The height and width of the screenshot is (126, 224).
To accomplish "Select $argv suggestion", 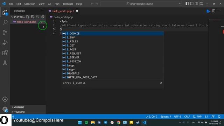I will point(113,69).
